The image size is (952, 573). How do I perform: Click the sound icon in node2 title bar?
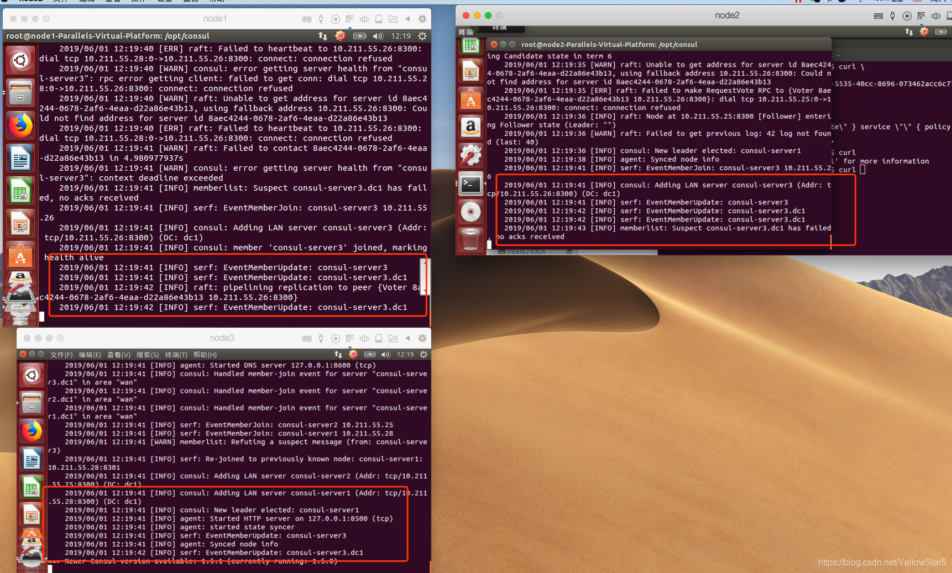click(936, 16)
